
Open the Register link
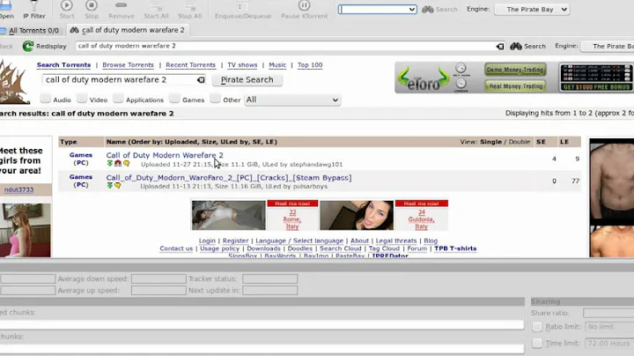[235, 241]
